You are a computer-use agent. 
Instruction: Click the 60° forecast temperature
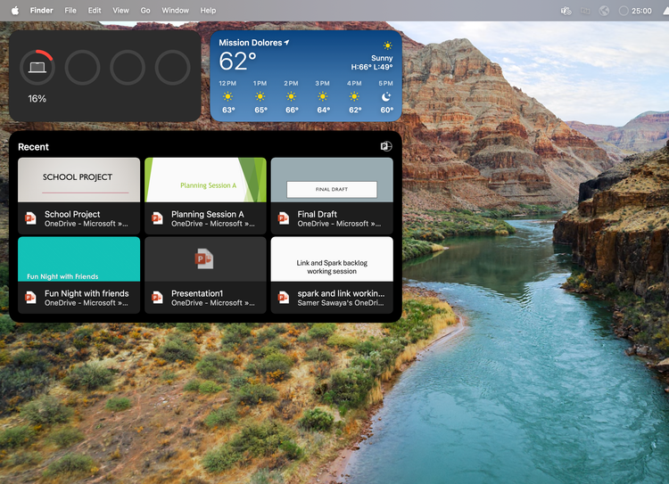386,110
